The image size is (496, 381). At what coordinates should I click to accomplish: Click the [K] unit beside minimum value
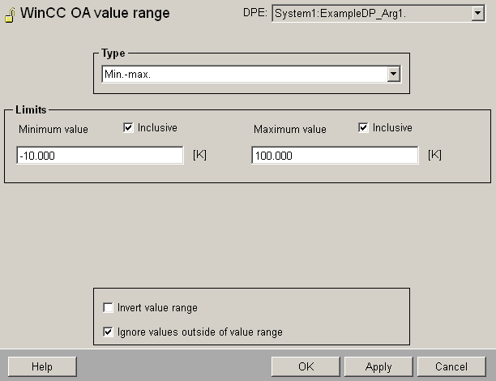click(199, 155)
